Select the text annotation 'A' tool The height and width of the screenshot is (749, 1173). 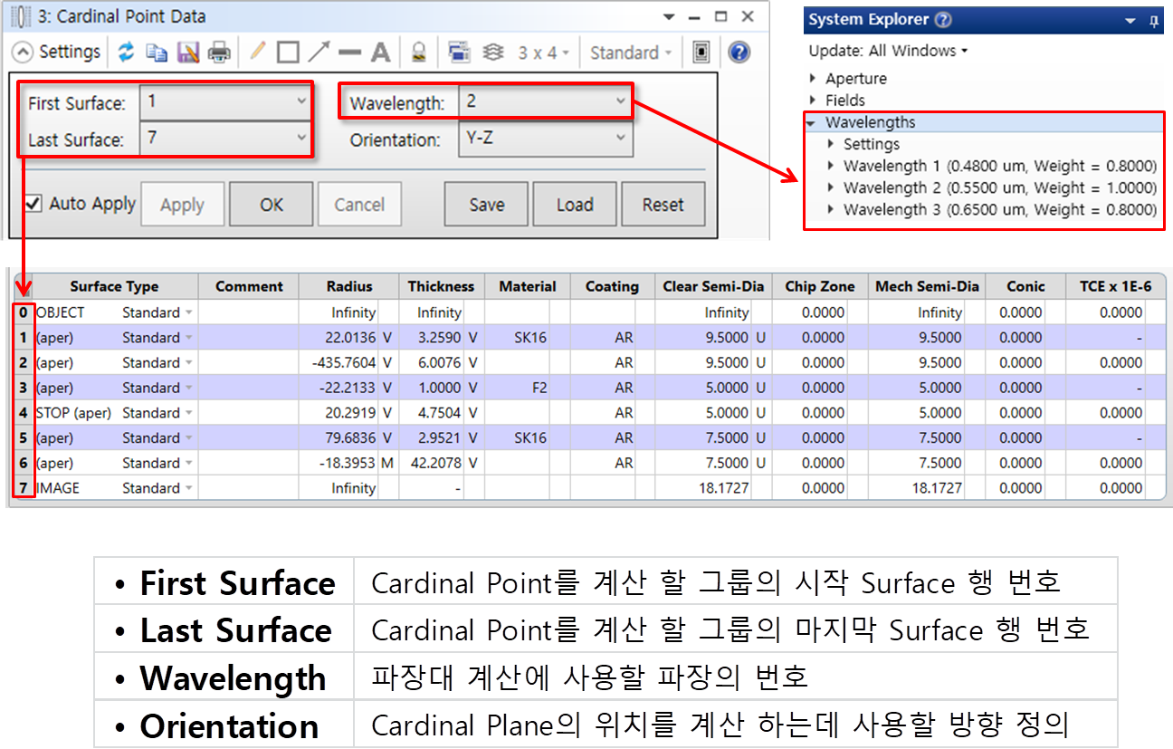point(380,53)
